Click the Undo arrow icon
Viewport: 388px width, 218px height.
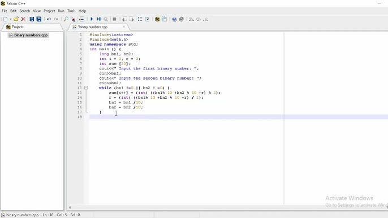tap(49, 19)
